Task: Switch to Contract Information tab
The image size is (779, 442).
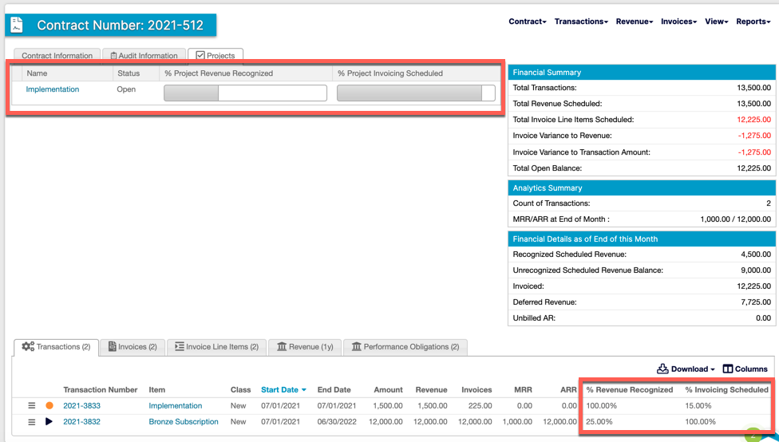Action: tap(57, 56)
